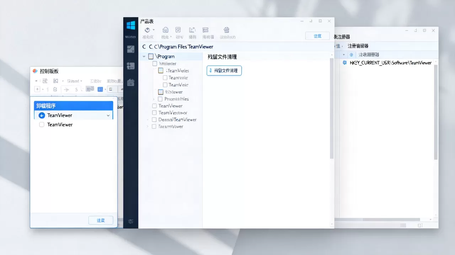Viewport: 455px width, 255px height.
Task: Click the colorful control panel title icon
Action: tap(35, 71)
